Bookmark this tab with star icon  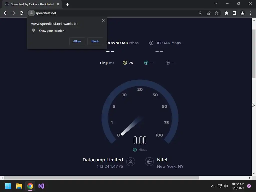coord(216,13)
